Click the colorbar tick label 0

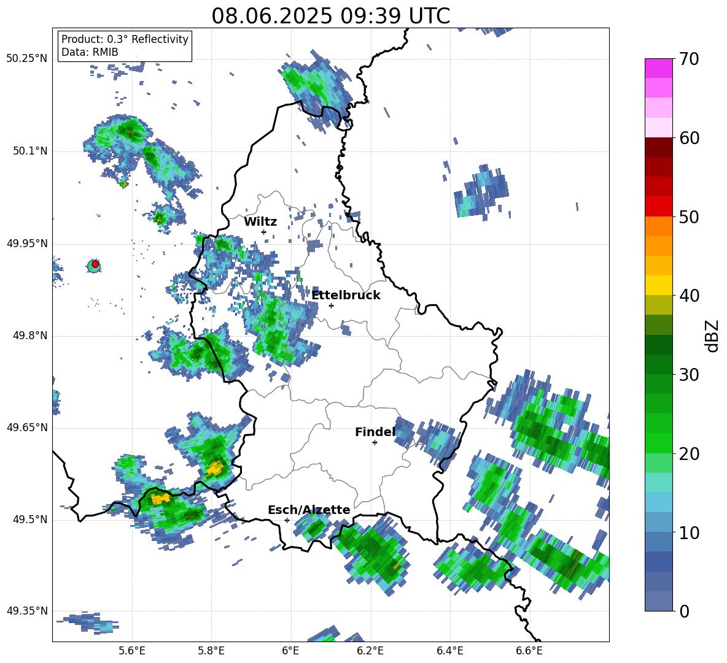pos(684,611)
